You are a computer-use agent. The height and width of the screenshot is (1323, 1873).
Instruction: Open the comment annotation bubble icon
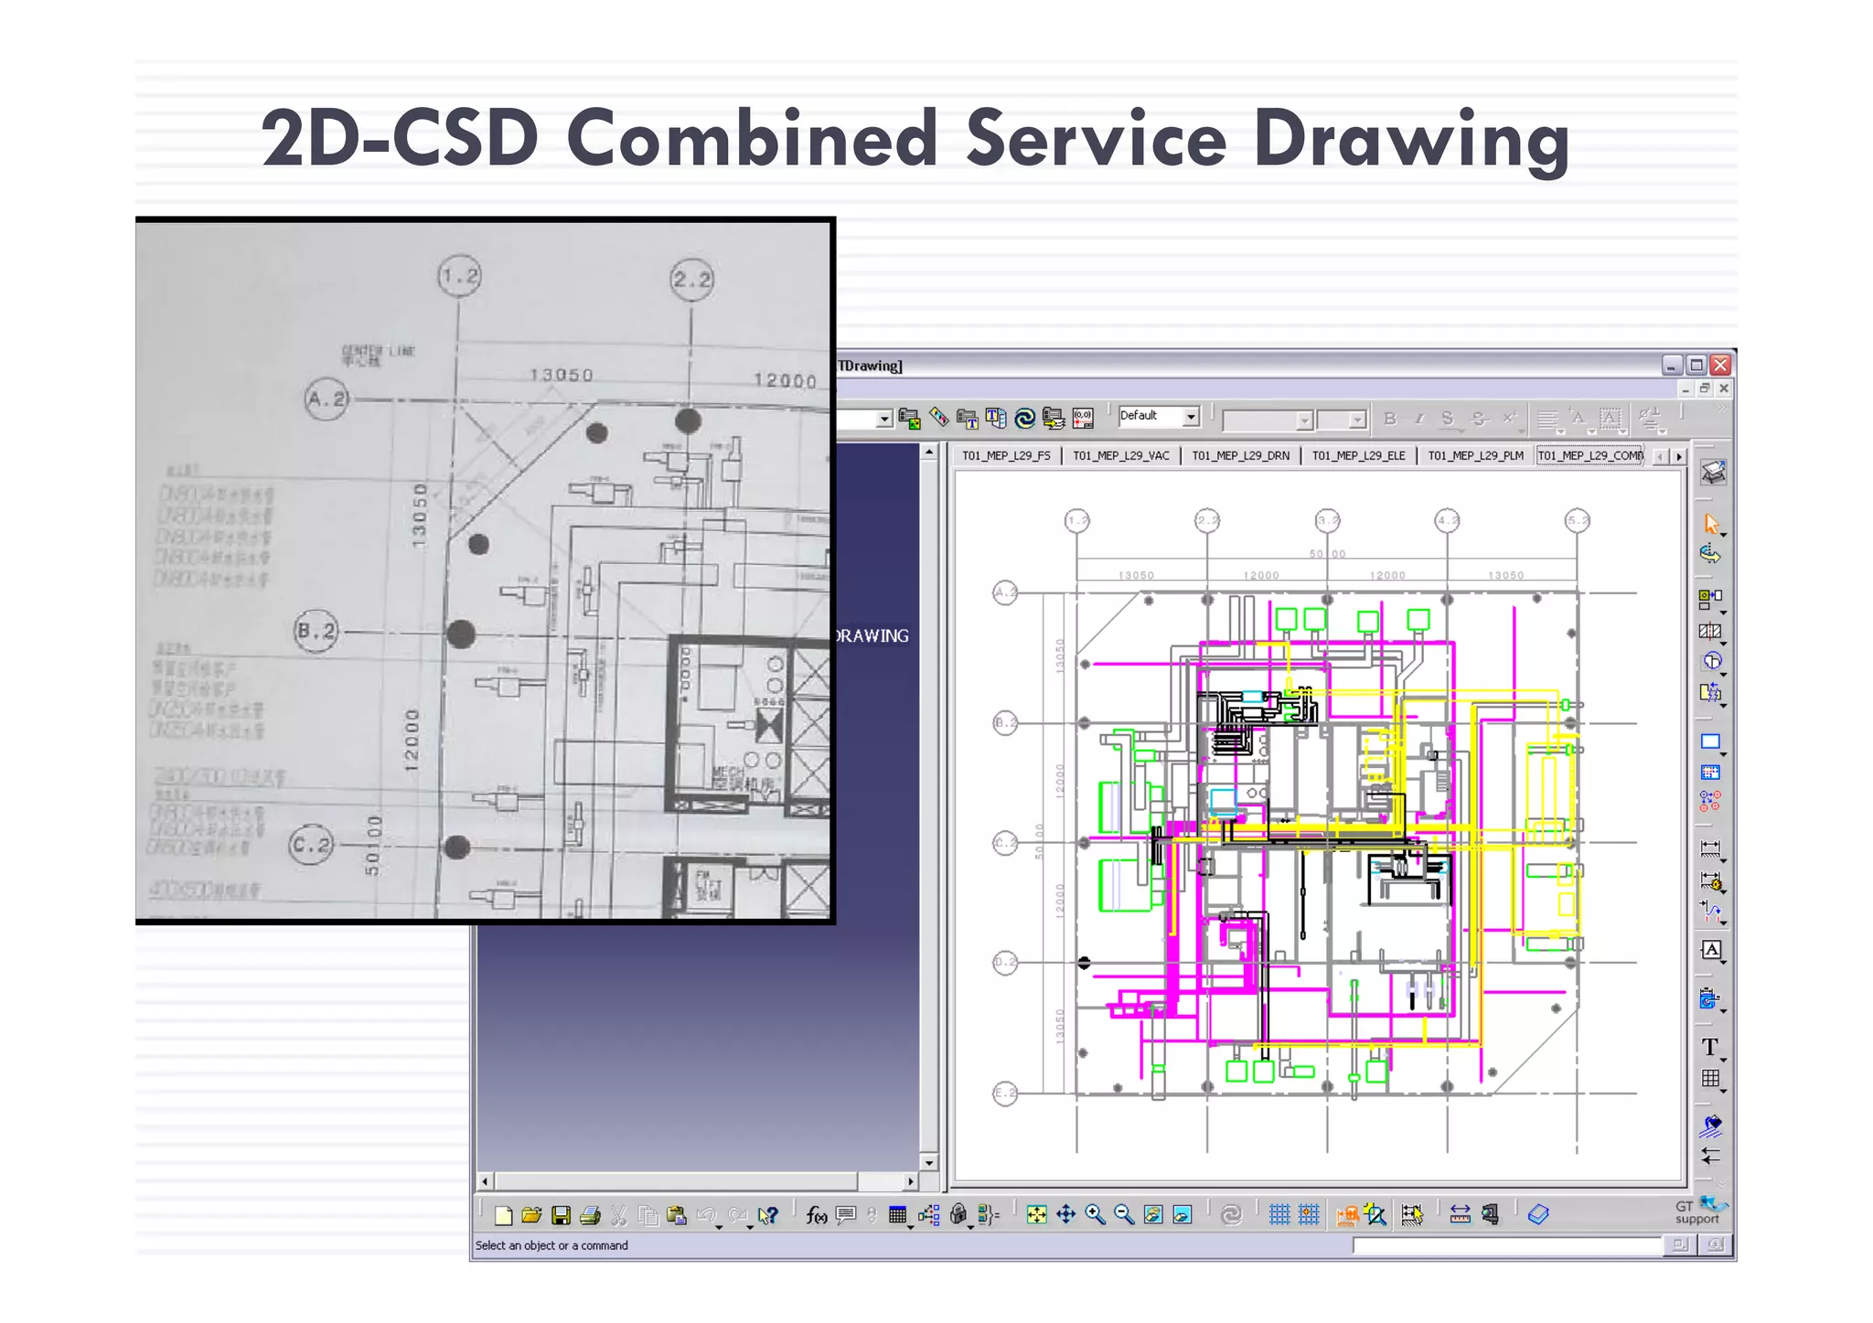pos(846,1215)
